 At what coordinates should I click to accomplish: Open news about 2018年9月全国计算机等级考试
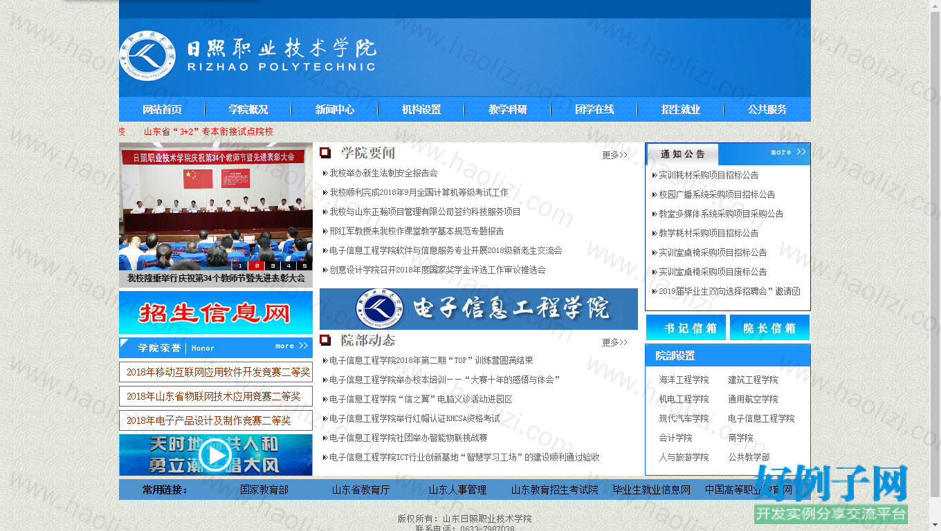coord(419,192)
